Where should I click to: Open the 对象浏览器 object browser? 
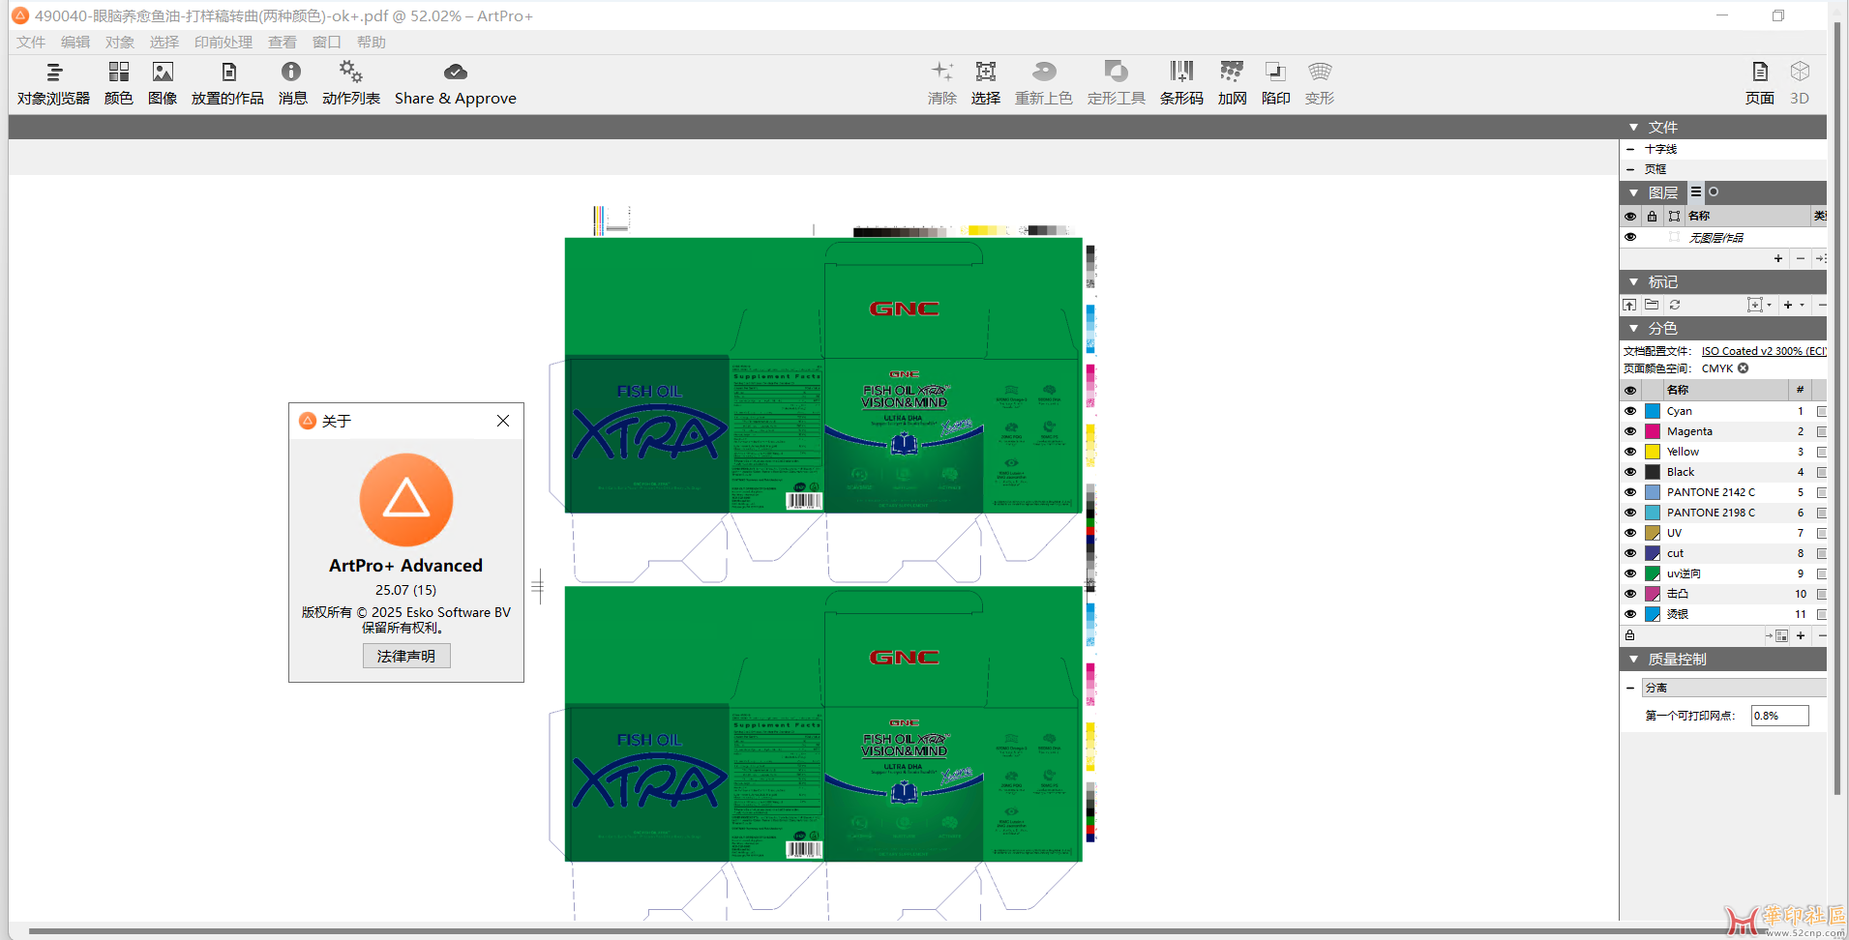[53, 83]
